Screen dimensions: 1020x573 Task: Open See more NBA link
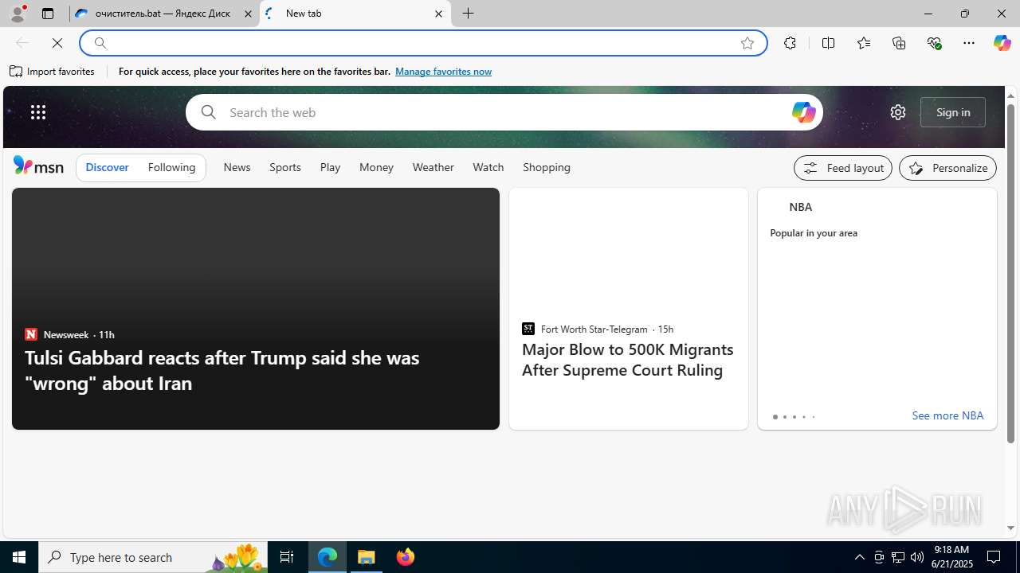tap(947, 415)
